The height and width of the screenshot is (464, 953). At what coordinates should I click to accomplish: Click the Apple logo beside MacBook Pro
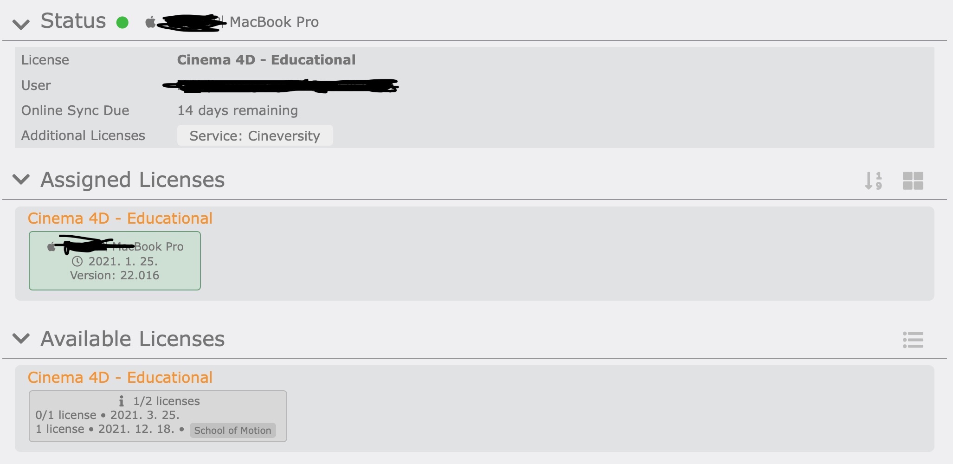pos(150,22)
